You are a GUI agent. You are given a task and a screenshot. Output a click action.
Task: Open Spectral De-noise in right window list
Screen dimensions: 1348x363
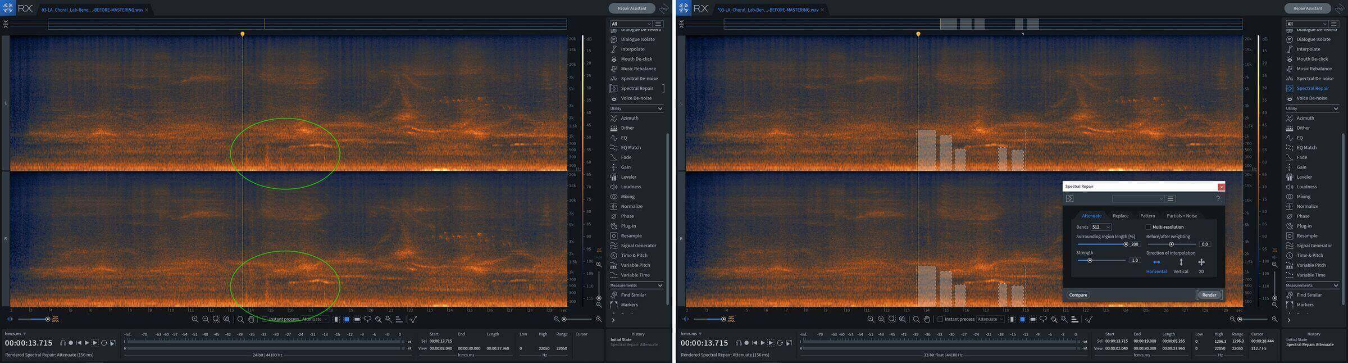pos(1315,79)
